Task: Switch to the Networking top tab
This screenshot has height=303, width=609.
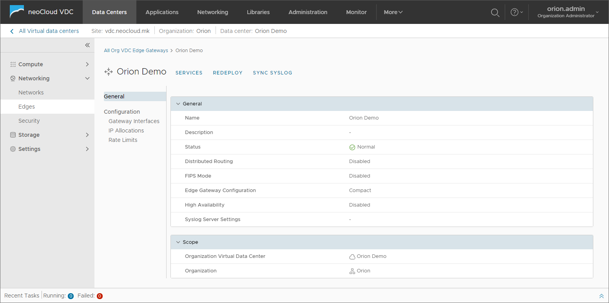Action: (212, 12)
